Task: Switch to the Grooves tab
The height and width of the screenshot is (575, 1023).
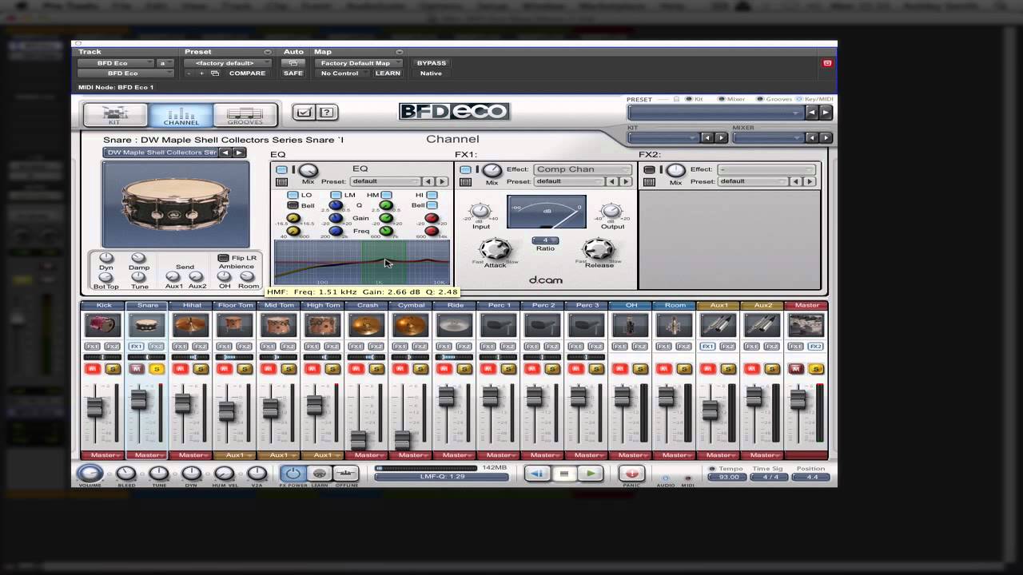Action: [x=245, y=115]
